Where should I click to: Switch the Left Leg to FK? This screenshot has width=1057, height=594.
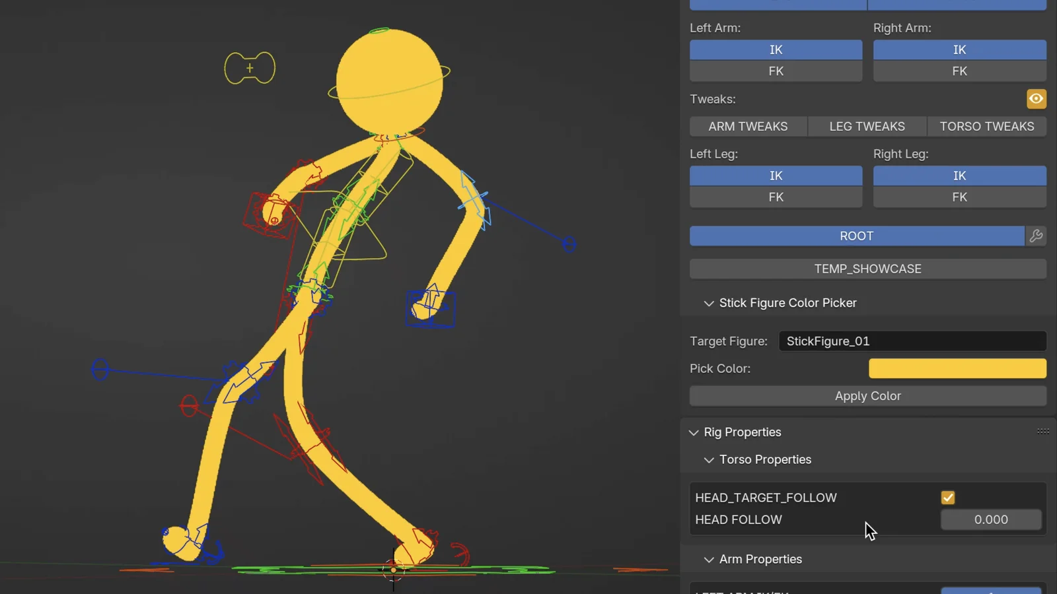(775, 197)
